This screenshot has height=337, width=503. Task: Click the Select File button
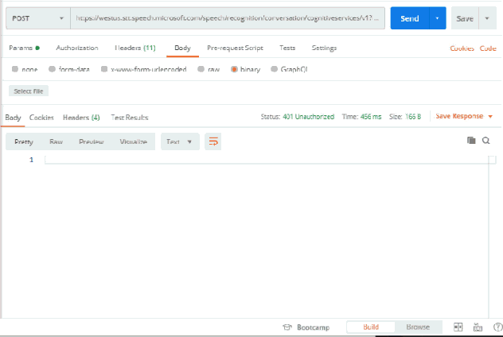coord(28,91)
